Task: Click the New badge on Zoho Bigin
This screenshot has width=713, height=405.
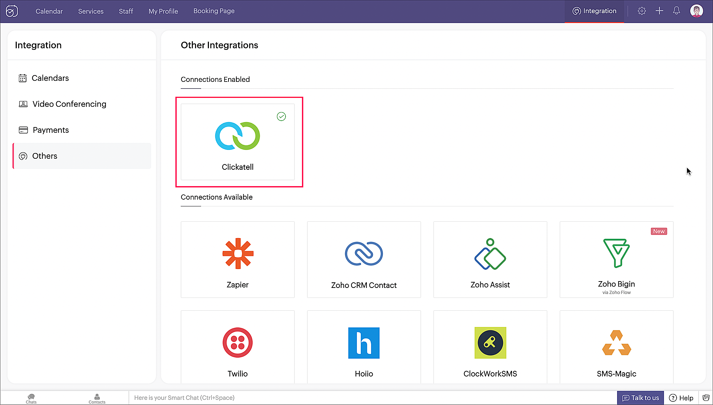Action: pyautogui.click(x=659, y=231)
